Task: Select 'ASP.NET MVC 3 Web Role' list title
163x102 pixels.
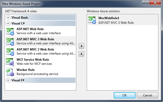Action: 35,39
